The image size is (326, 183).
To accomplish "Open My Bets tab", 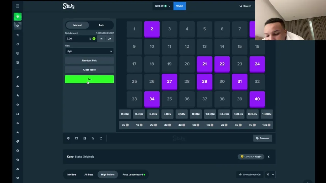I will (72, 175).
